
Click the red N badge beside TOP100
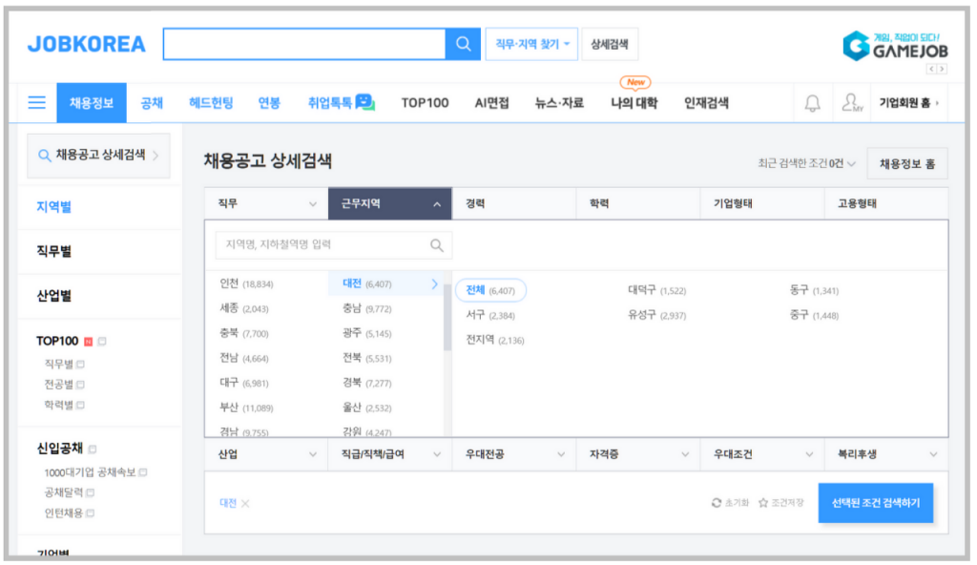(89, 342)
